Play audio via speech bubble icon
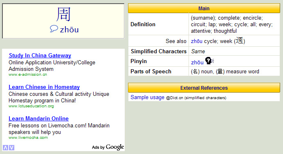The width and height of the screenshot is (283, 154). pos(54,29)
